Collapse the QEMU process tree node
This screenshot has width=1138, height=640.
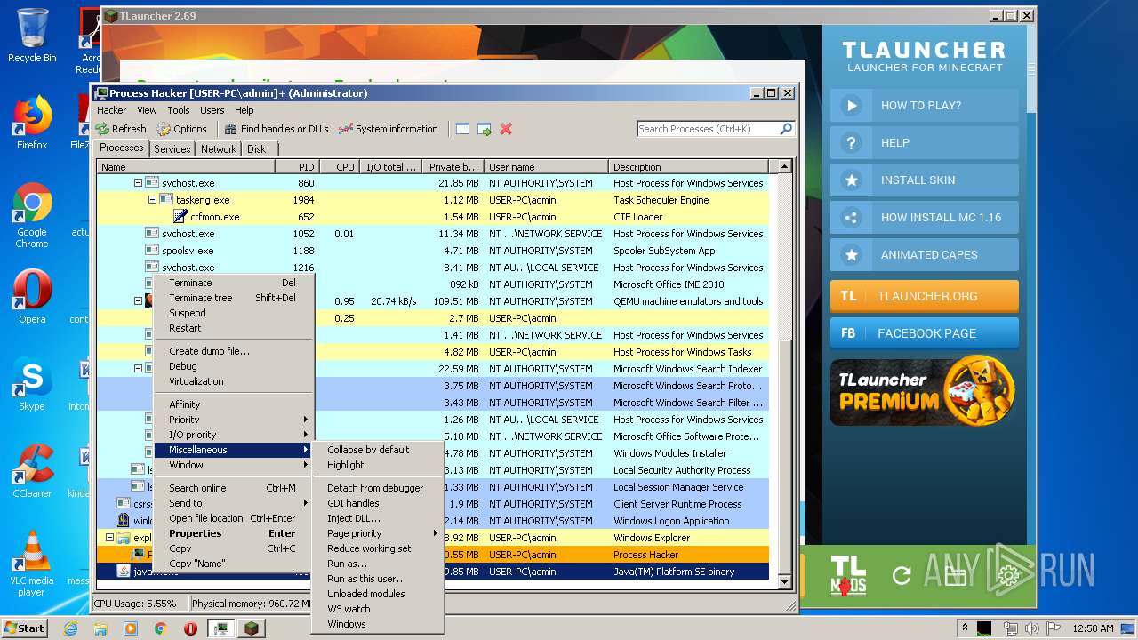[x=138, y=301]
